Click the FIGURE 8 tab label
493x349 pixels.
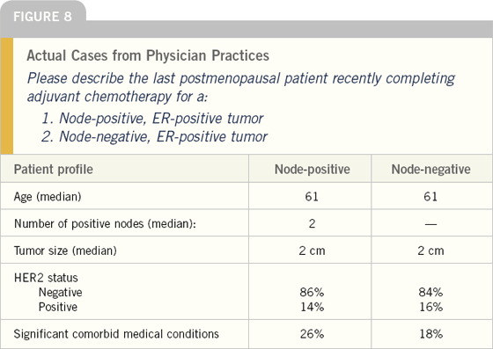[x=42, y=17]
